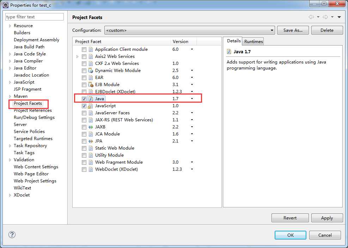Open help with the question mark icon

click(12, 235)
